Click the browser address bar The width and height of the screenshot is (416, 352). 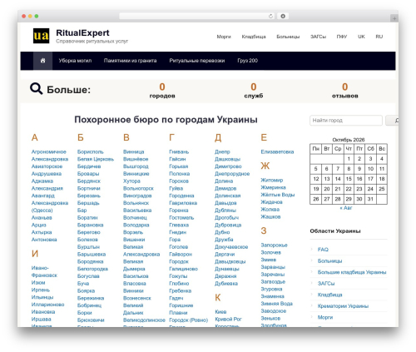coord(196,17)
